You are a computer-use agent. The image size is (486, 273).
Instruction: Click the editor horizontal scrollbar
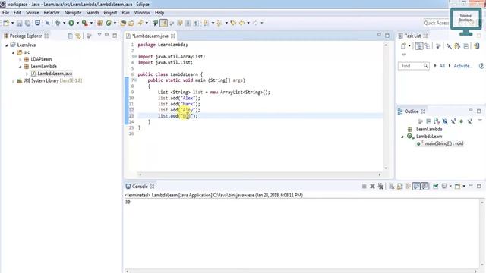[260, 174]
